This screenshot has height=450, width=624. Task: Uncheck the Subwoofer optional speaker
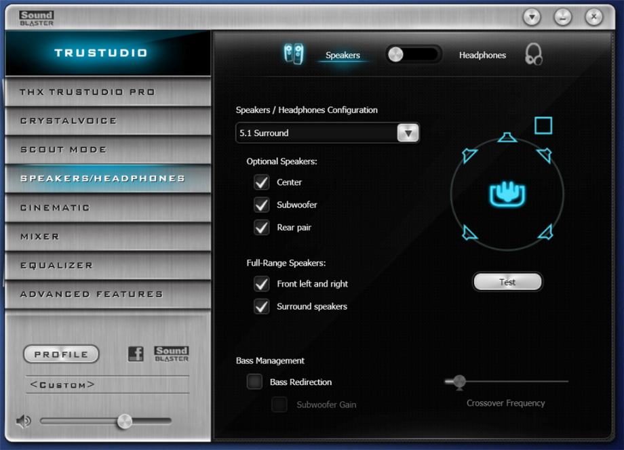click(x=261, y=205)
